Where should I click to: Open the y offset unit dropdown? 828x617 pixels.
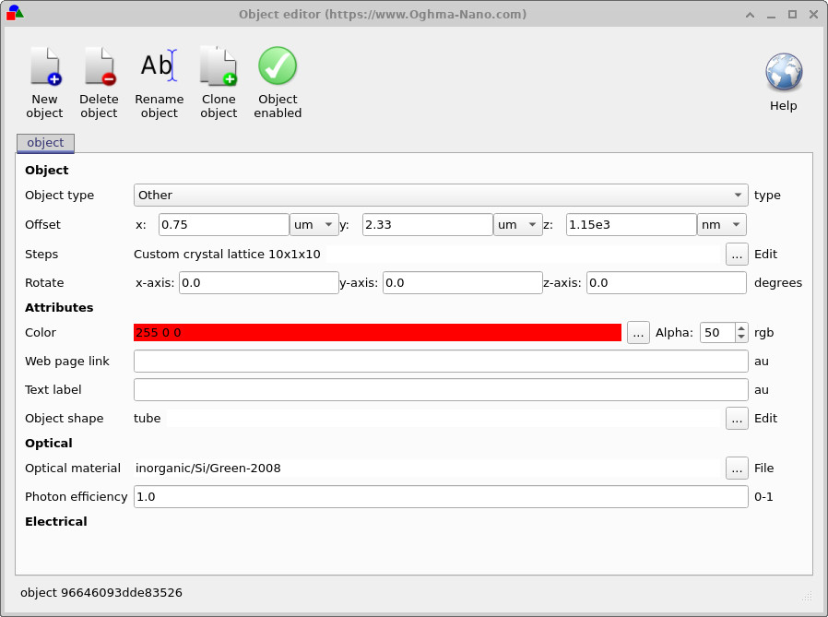point(518,224)
